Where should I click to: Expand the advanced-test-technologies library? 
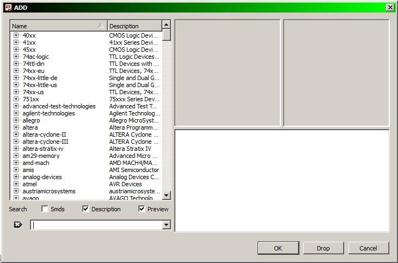[x=16, y=106]
